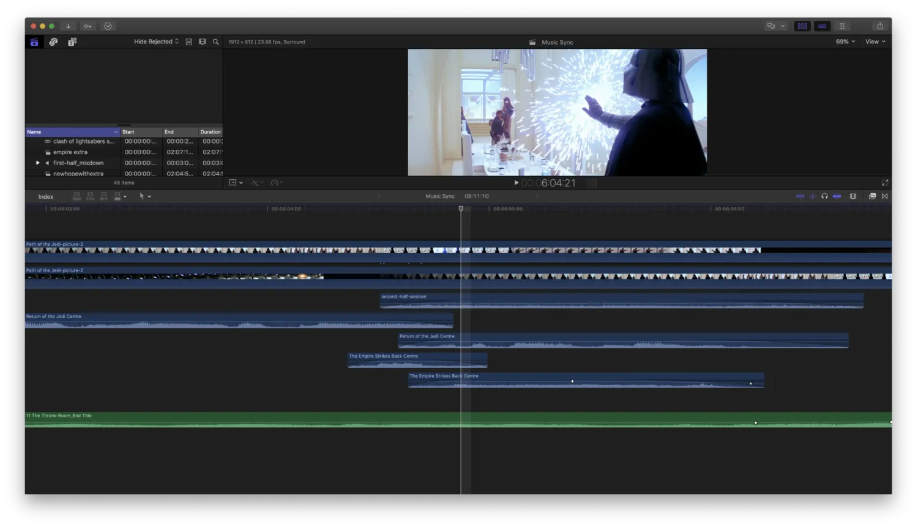
Task: Switch browser between filmstrip and list view
Action: 202,42
